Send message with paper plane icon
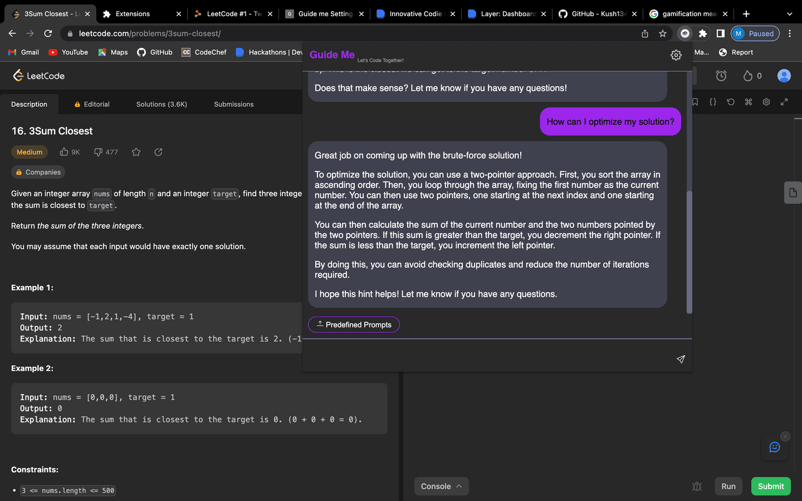The image size is (802, 501). (681, 359)
